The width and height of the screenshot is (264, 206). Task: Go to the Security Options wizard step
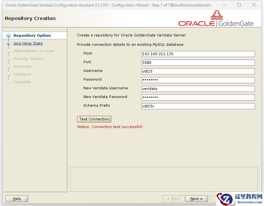(x=28, y=59)
